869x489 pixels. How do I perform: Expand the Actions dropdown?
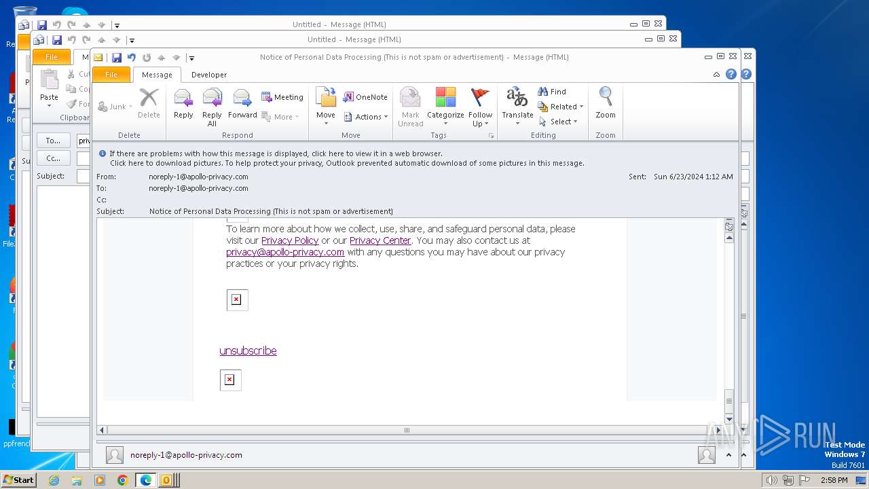click(366, 117)
